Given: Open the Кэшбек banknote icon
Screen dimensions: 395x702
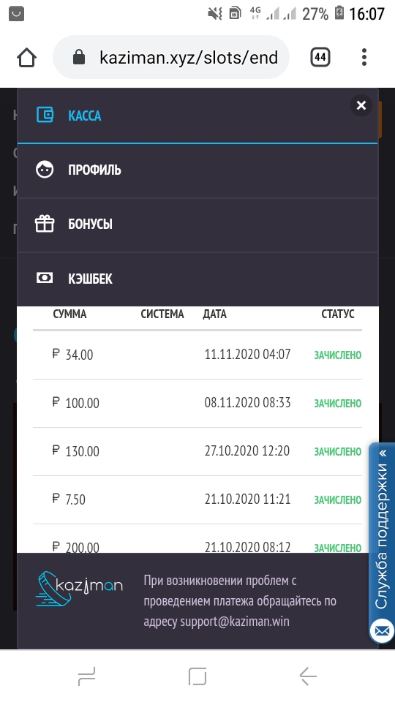Looking at the screenshot, I should [x=45, y=278].
